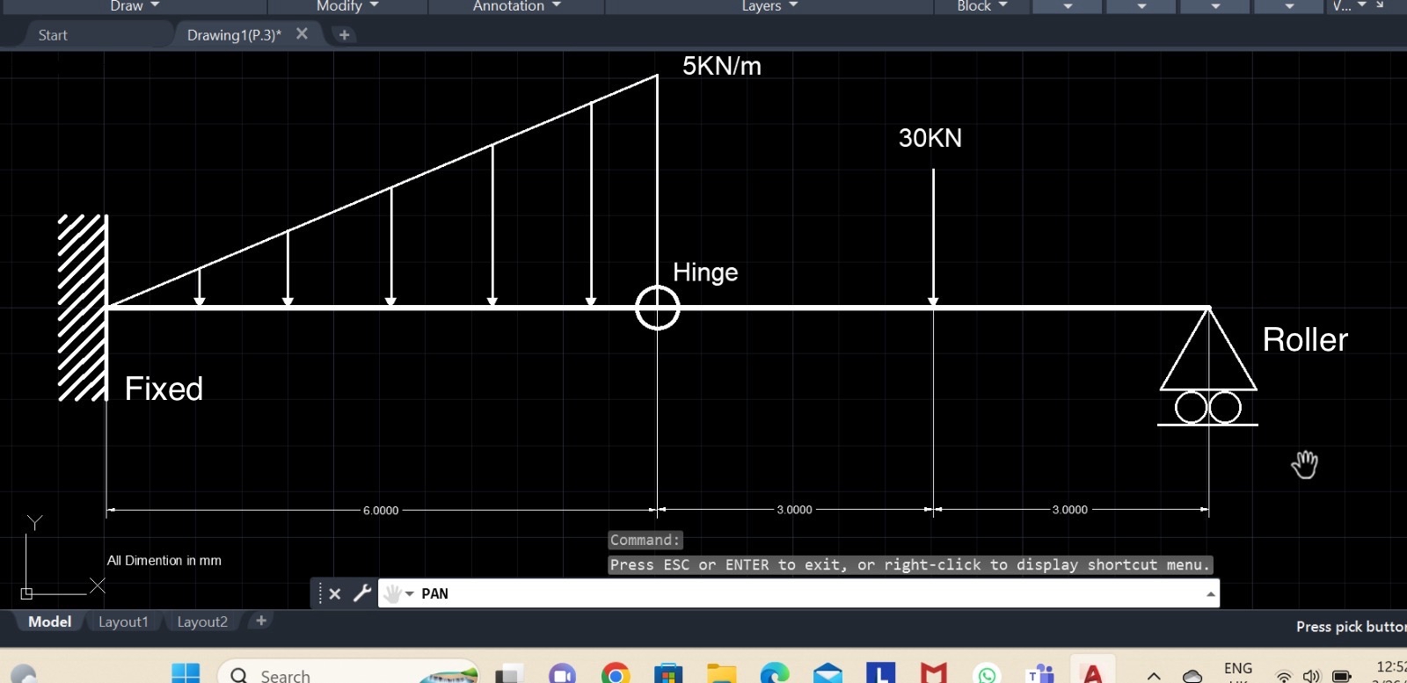
Task: Click the taskbar Search box
Action: point(348,673)
